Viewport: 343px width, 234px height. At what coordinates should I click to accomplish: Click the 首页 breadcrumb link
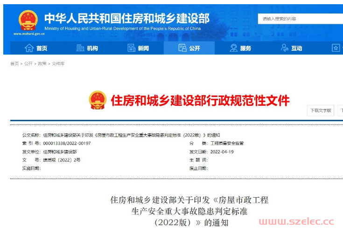pyautogui.click(x=14, y=63)
